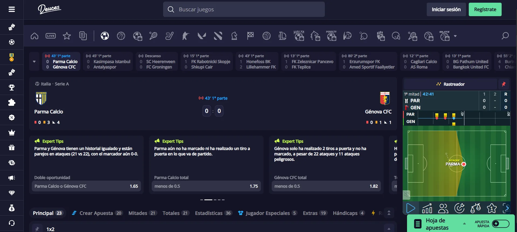517x232 pixels.
Task: Switch to the Mitades tab
Action: tap(142, 213)
